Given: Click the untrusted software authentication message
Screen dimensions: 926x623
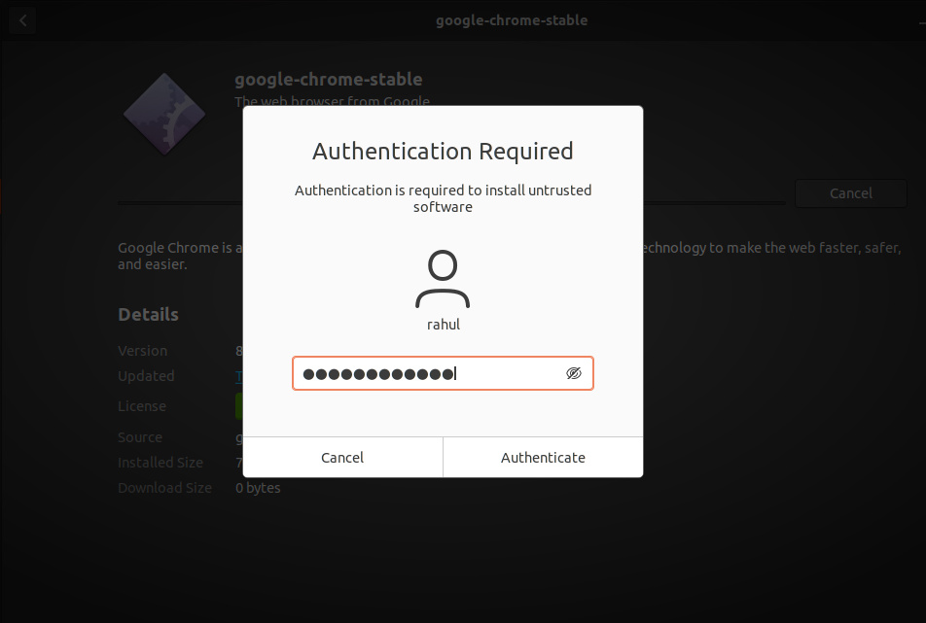Looking at the screenshot, I should (443, 198).
